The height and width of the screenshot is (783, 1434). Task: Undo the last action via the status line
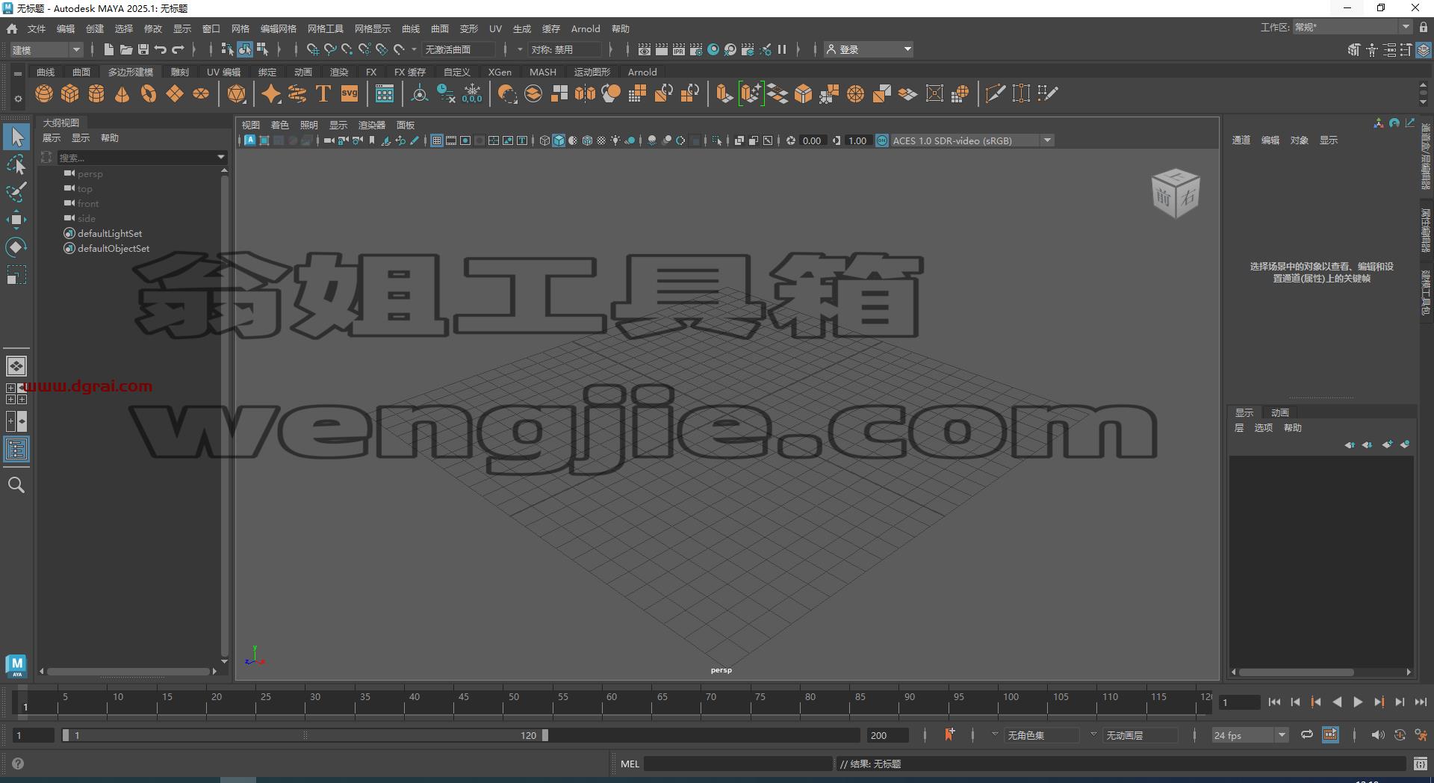pos(161,49)
